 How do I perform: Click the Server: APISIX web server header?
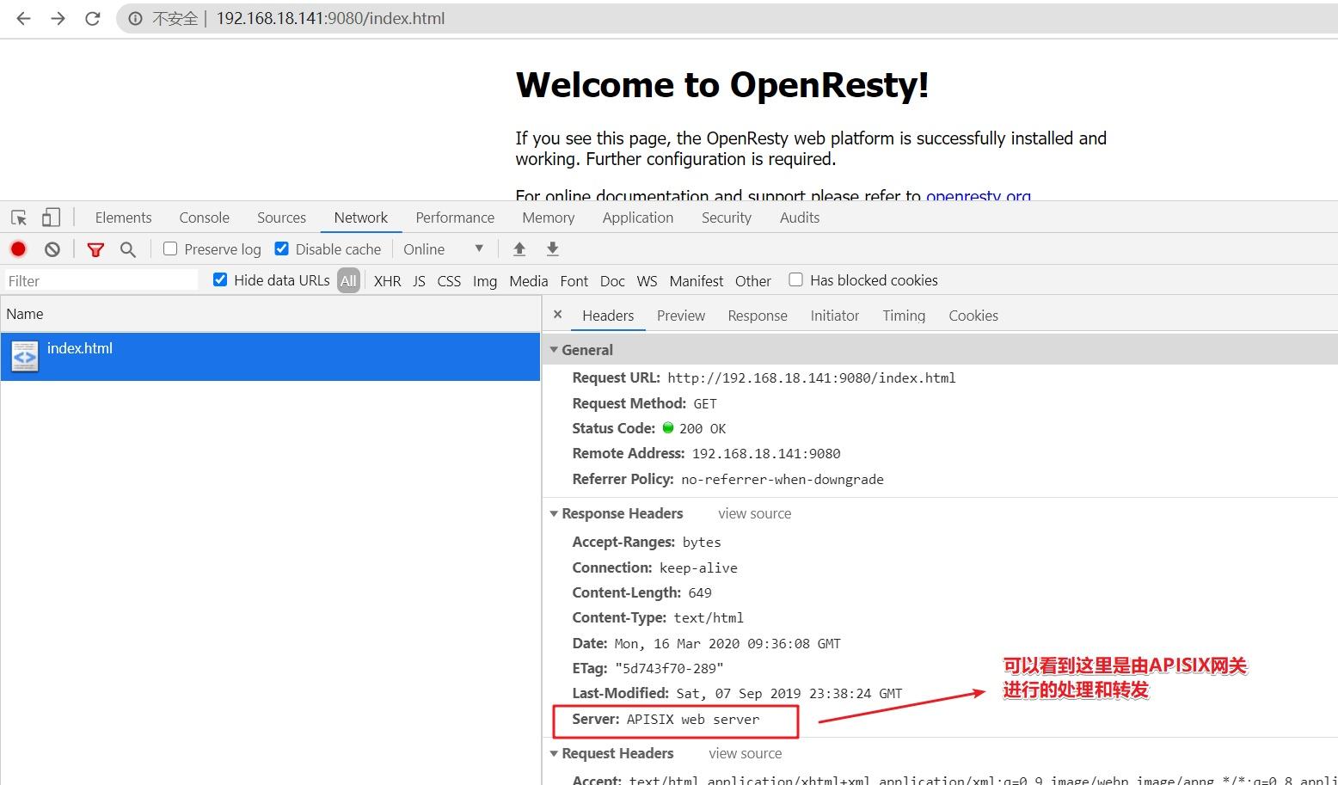(x=666, y=719)
